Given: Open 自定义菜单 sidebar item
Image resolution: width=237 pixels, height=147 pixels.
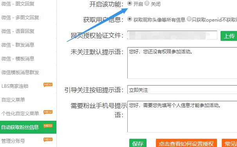Looking at the screenshot, I should [13, 100].
